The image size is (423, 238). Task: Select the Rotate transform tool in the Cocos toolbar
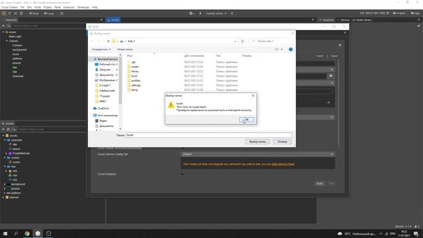(10, 13)
